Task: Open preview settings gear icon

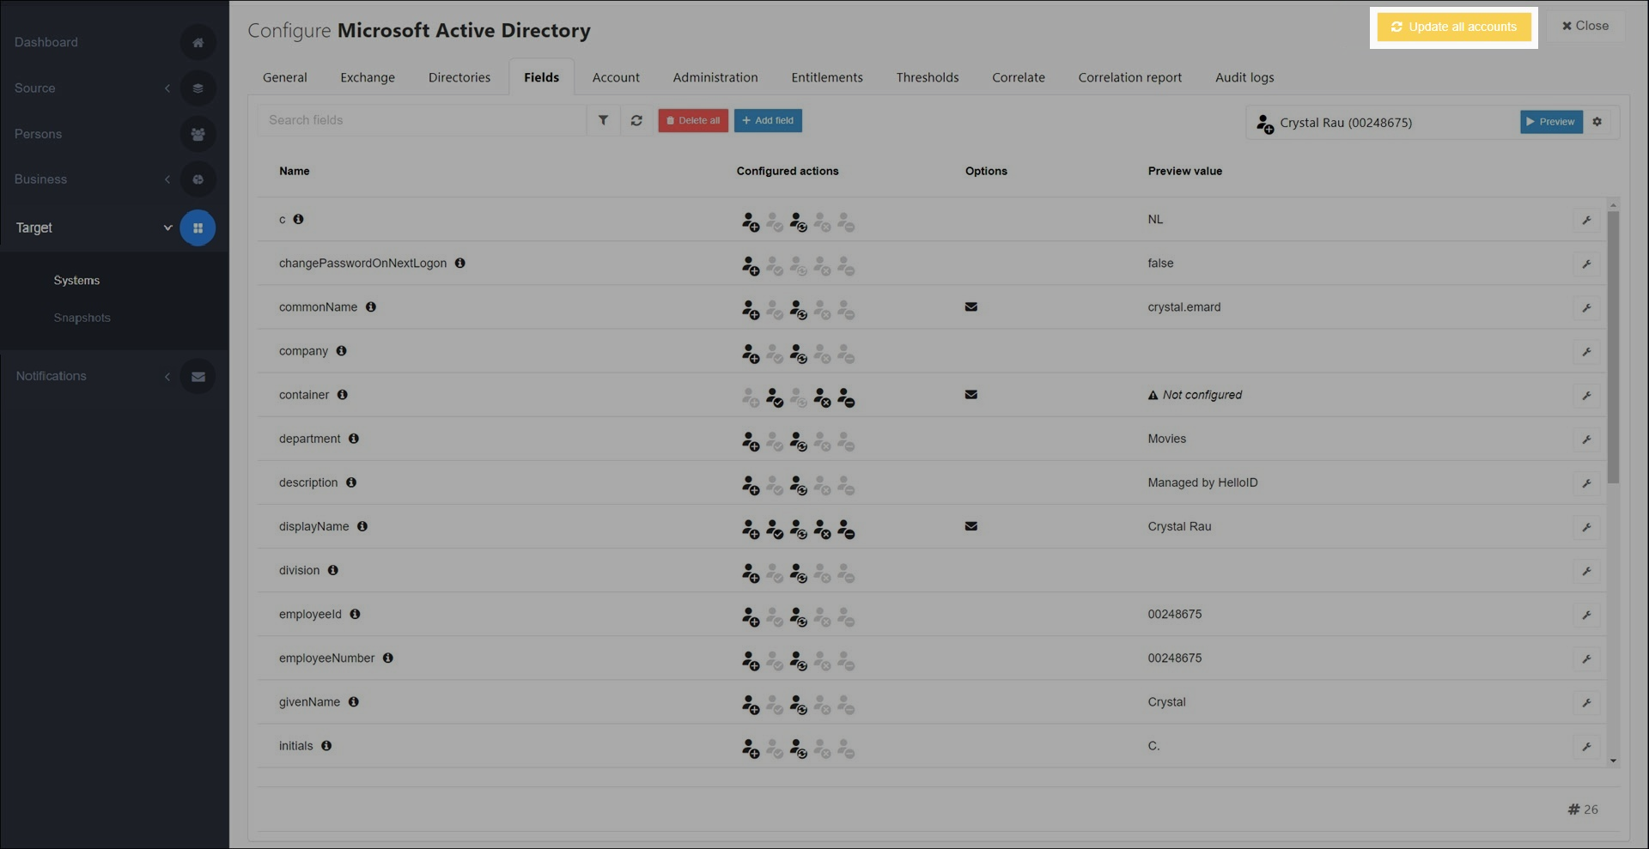Action: point(1597,122)
